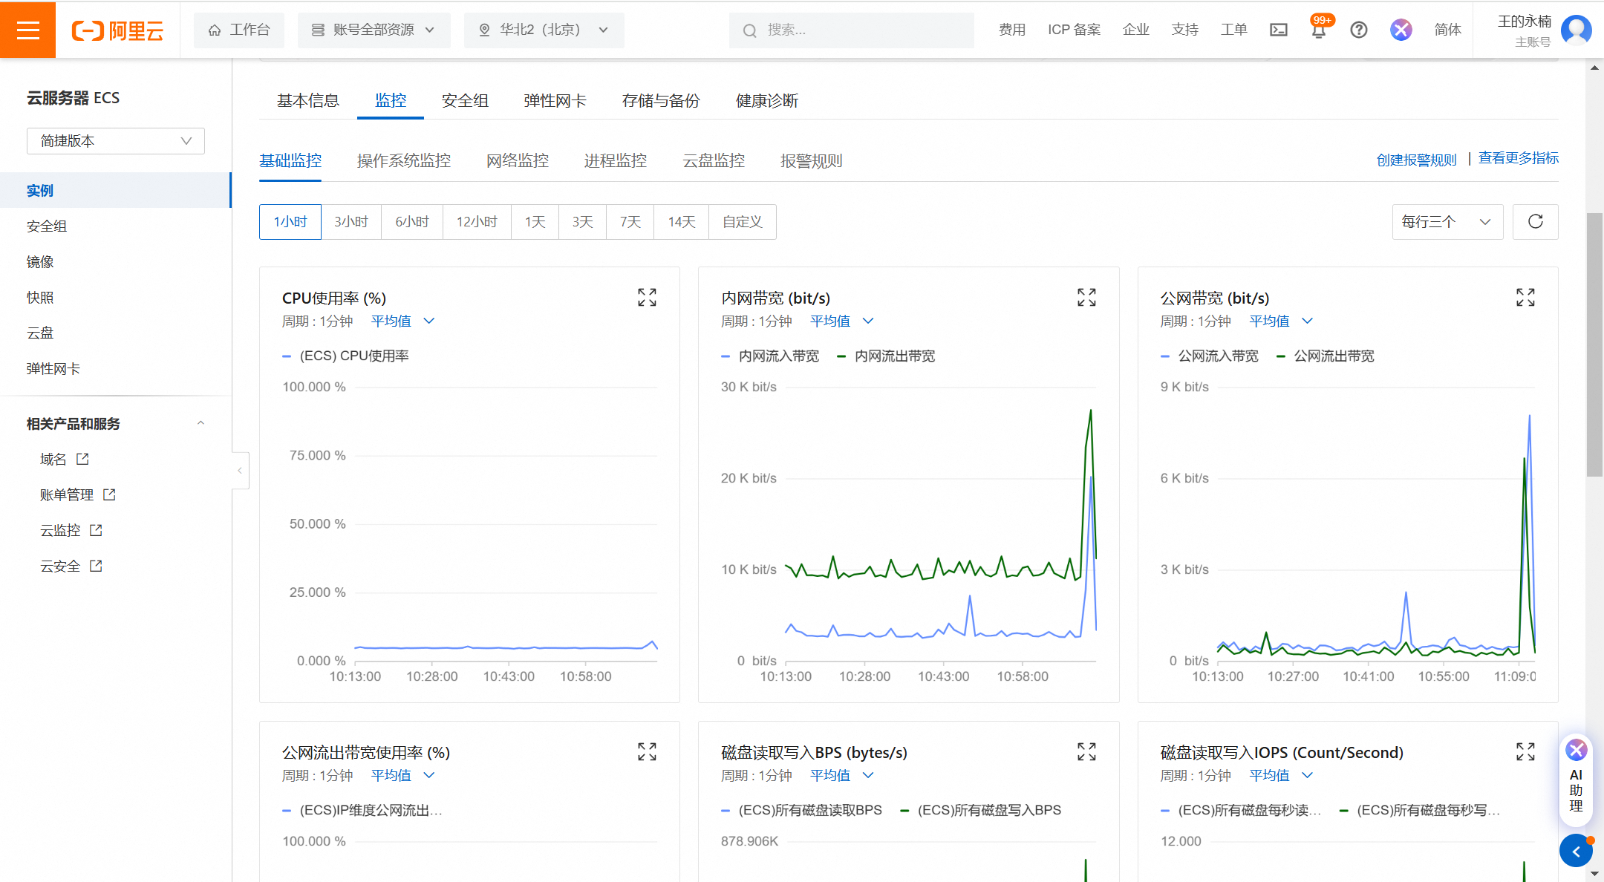Switch to 存储与备份 tab
The width and height of the screenshot is (1604, 882).
coord(661,100)
